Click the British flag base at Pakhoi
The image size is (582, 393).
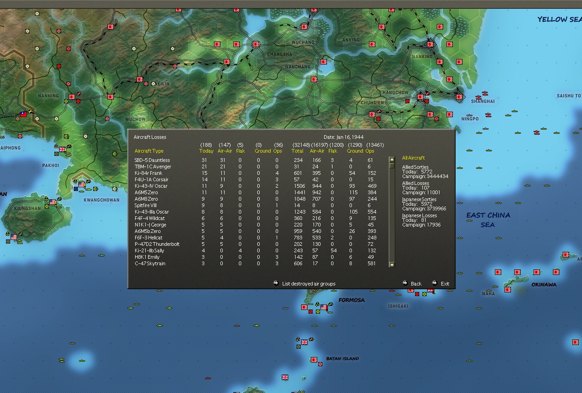point(62,149)
